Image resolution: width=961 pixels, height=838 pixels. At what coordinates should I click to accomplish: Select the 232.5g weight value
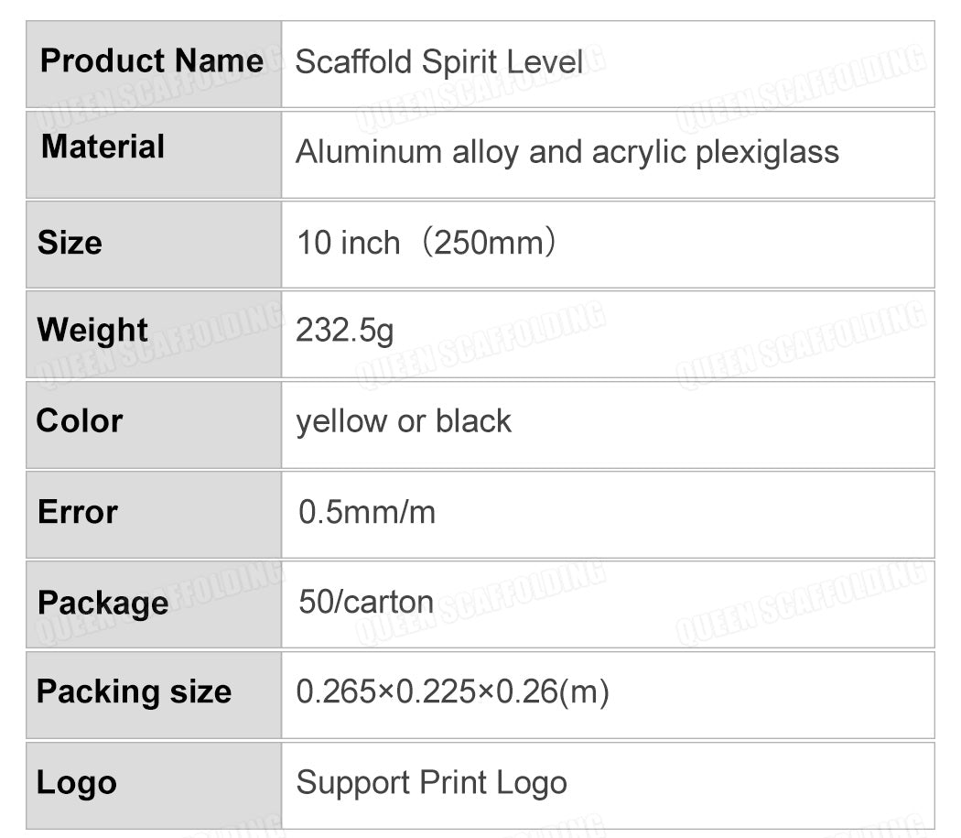(345, 331)
